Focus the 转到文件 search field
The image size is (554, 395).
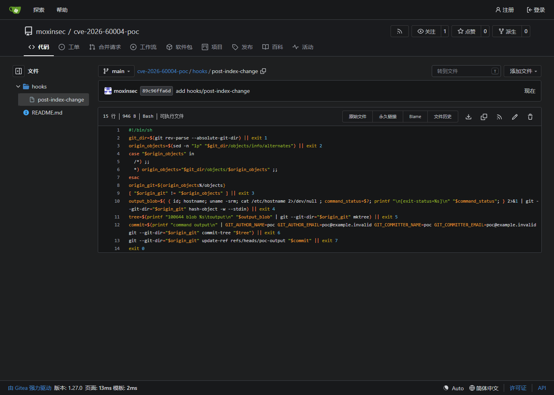[466, 71]
